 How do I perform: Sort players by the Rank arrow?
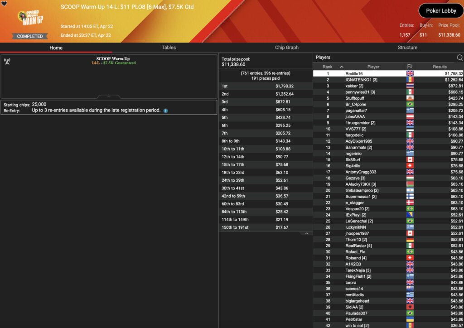pyautogui.click(x=342, y=67)
